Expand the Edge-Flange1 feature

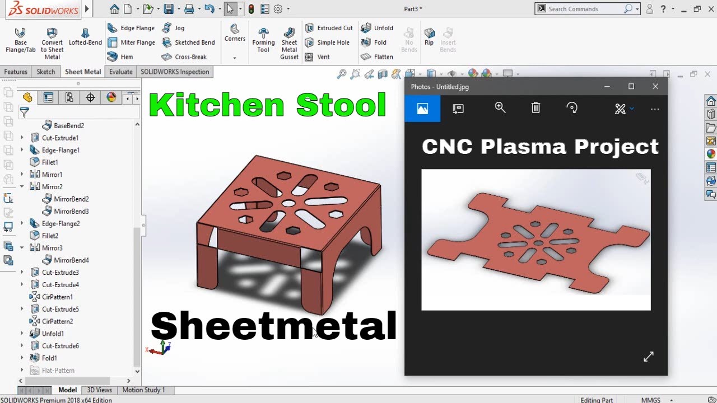(22, 150)
